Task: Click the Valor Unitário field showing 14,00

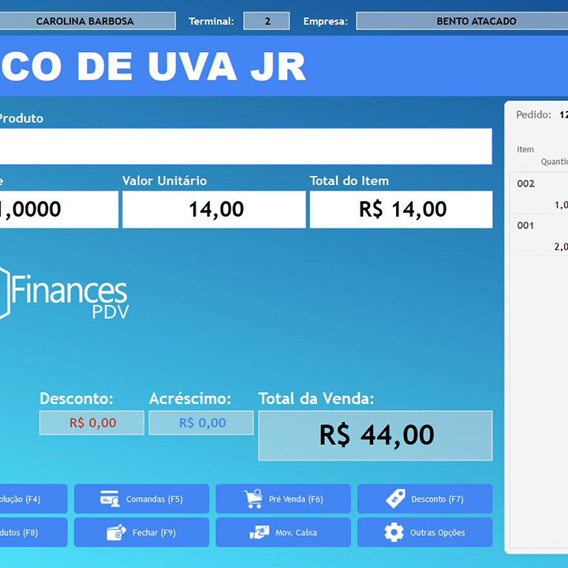Action: pyautogui.click(x=214, y=210)
